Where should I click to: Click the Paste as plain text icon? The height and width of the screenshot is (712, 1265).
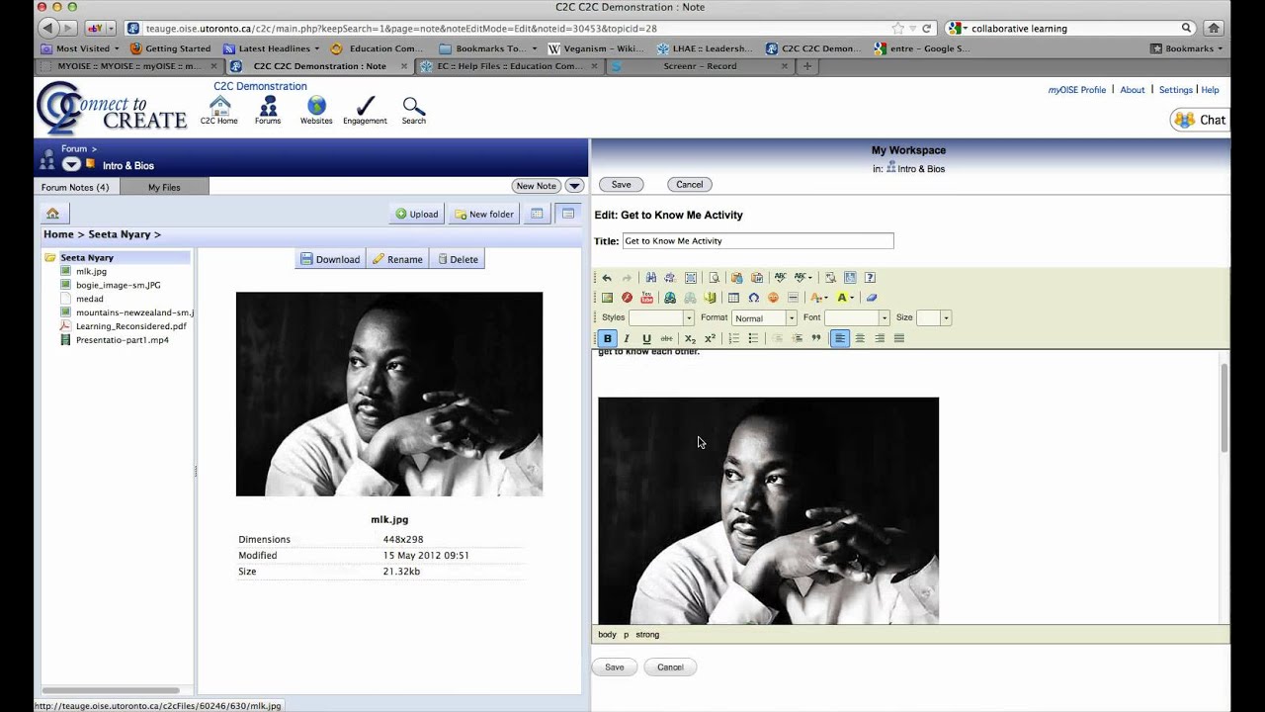pos(737,278)
